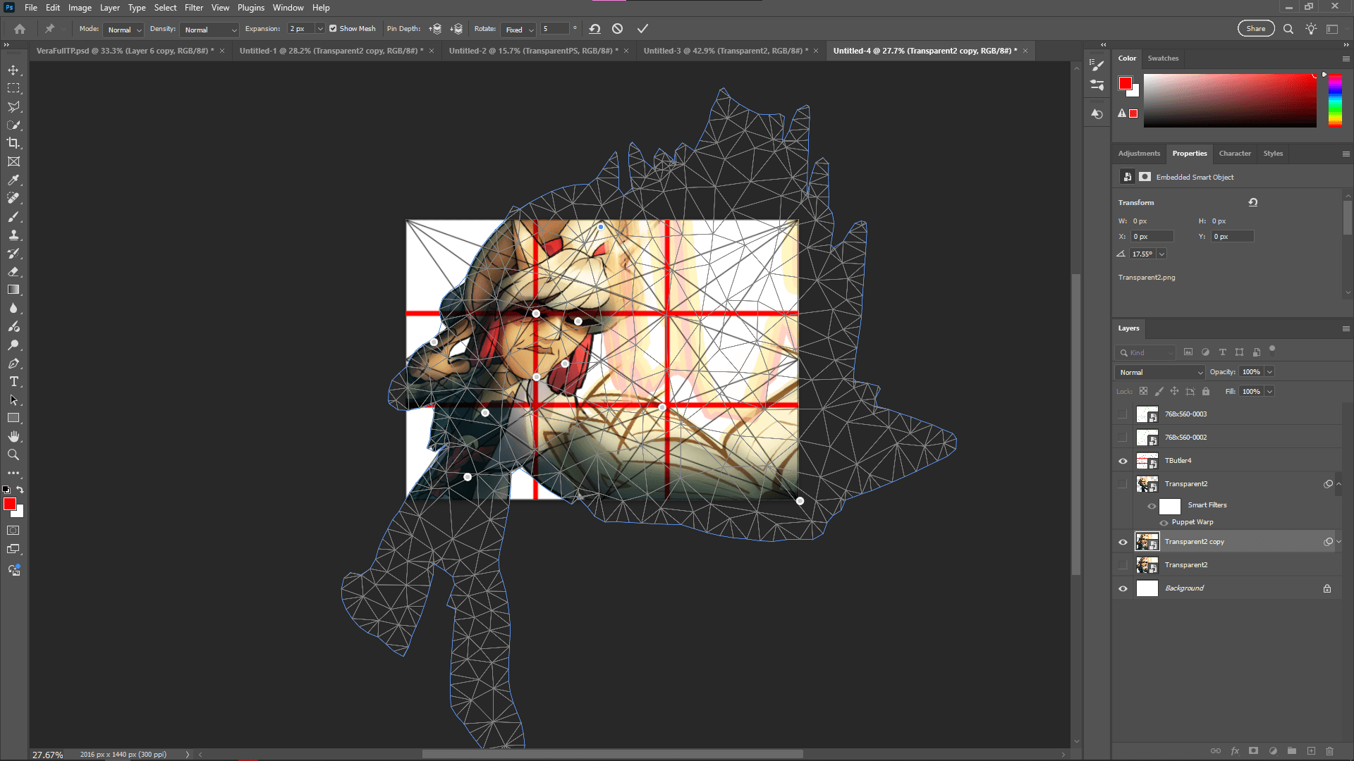The image size is (1354, 761).
Task: Hide the TButler4 layer
Action: [x=1123, y=460]
